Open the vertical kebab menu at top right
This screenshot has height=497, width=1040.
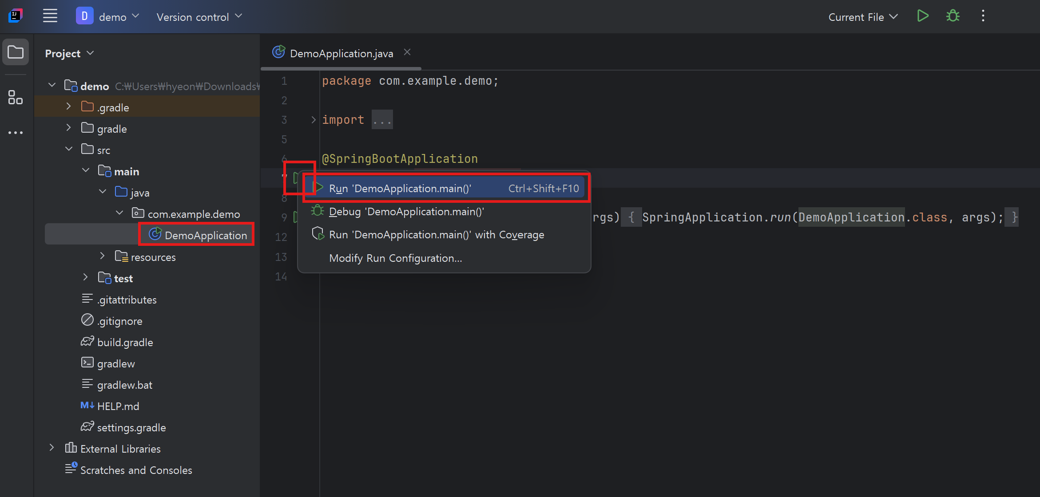tap(983, 16)
